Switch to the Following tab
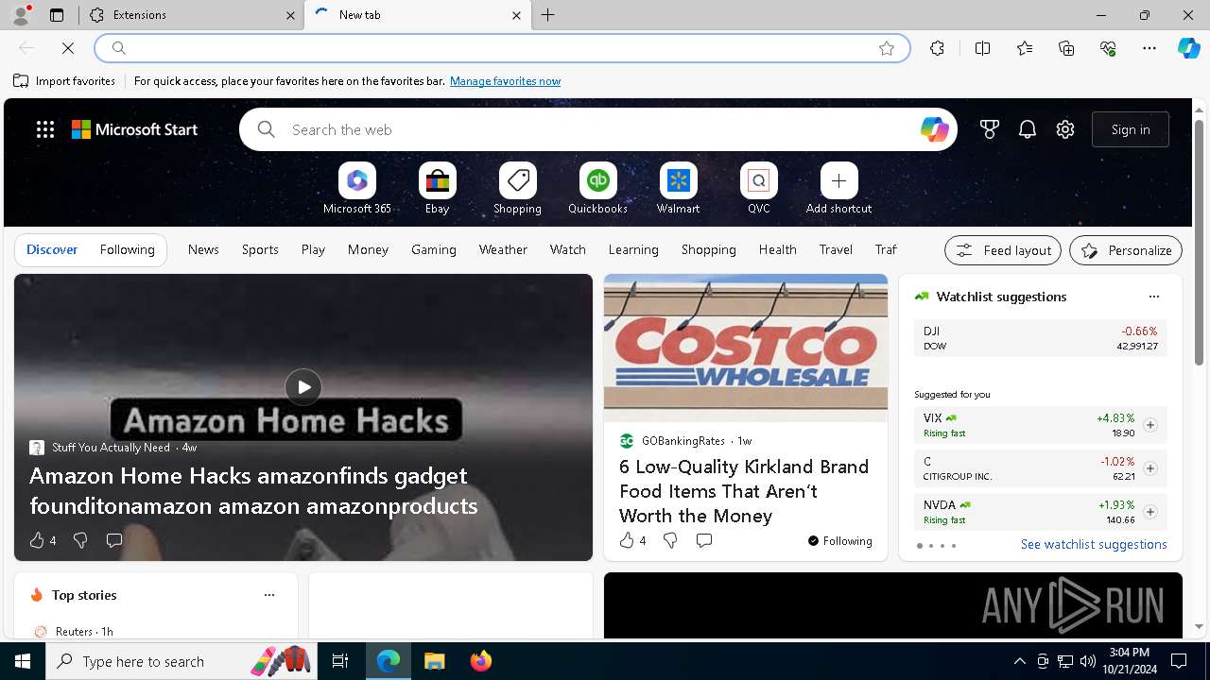The image size is (1210, 680). 128,250
